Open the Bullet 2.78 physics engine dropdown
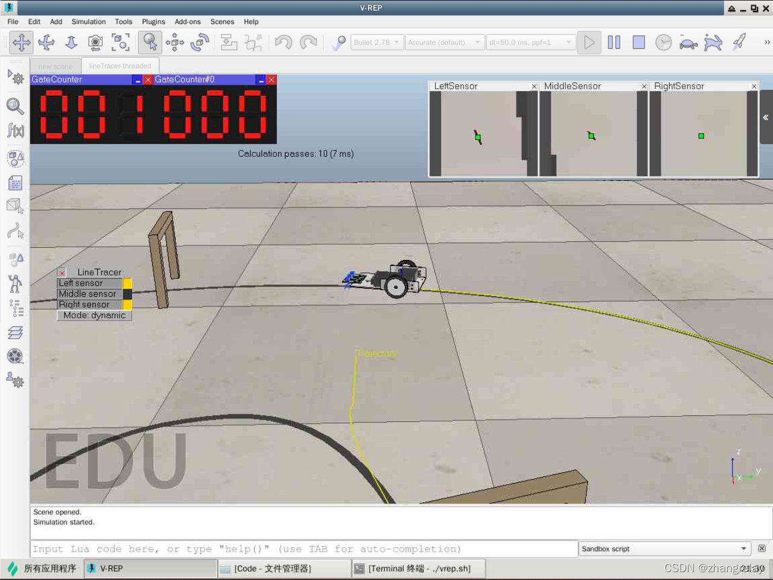The image size is (773, 580). click(377, 42)
